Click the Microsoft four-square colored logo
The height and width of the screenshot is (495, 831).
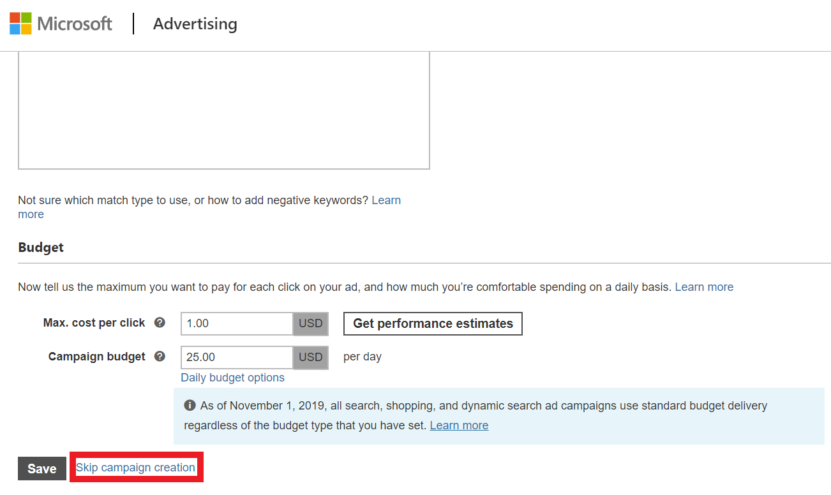[x=19, y=23]
